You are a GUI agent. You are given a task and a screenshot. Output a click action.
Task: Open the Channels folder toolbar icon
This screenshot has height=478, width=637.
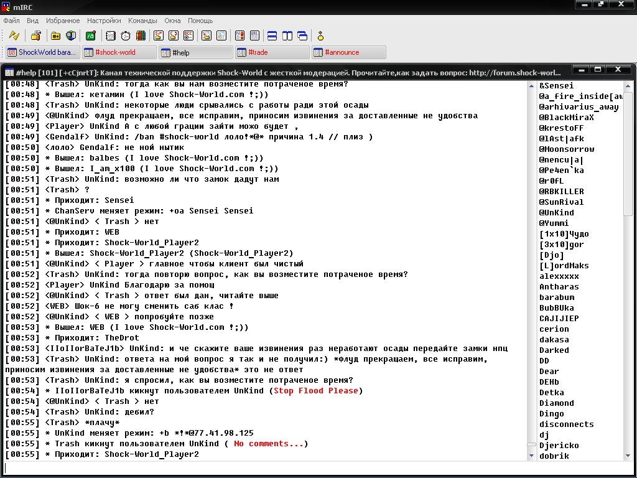click(x=55, y=35)
